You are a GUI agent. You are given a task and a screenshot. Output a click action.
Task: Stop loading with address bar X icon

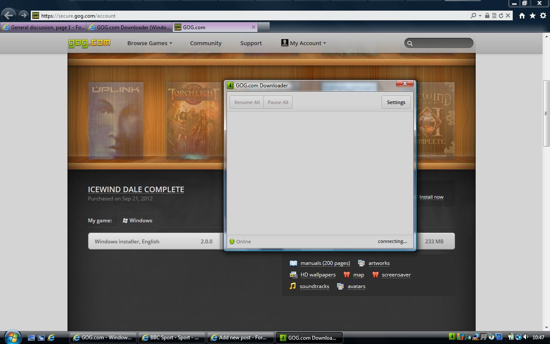(x=507, y=15)
